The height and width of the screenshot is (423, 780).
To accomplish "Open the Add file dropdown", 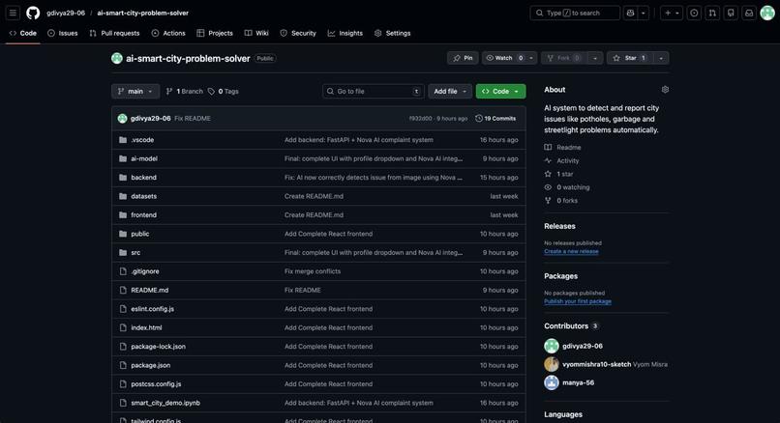I will click(450, 92).
